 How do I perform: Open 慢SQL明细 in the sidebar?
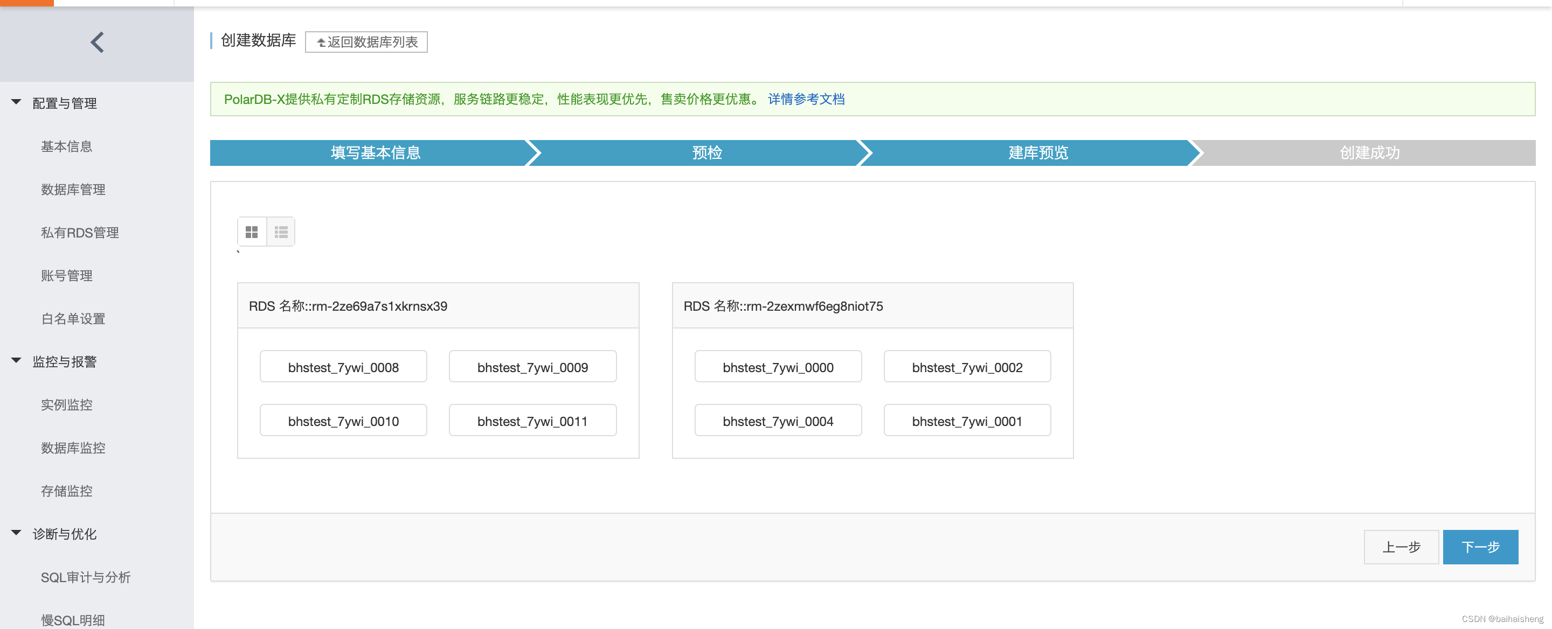coord(73,620)
